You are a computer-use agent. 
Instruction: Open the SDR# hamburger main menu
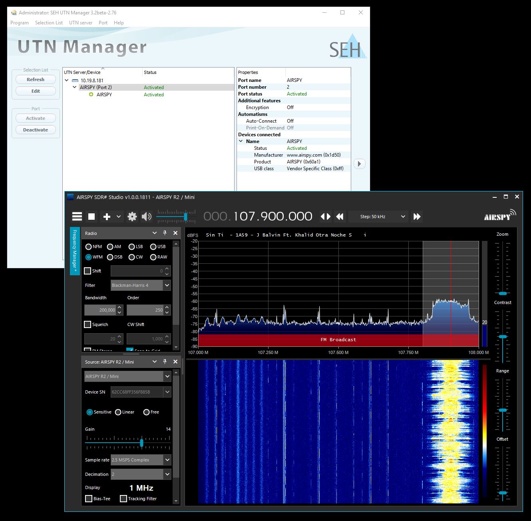[77, 217]
